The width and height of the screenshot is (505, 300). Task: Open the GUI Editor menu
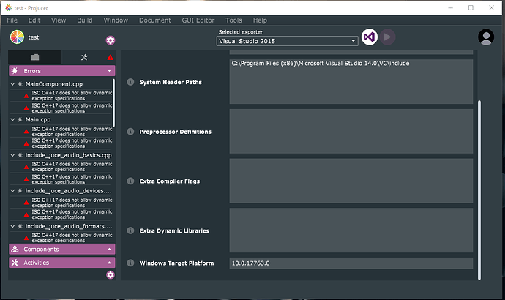(198, 20)
